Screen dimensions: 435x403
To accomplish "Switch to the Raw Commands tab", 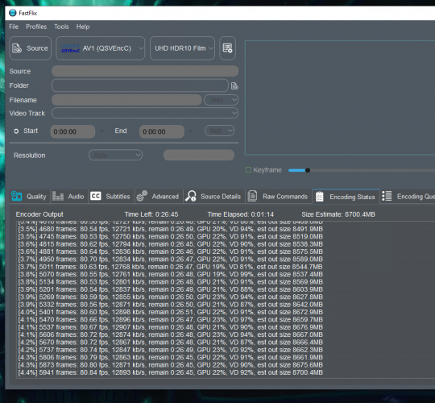I will 279,197.
